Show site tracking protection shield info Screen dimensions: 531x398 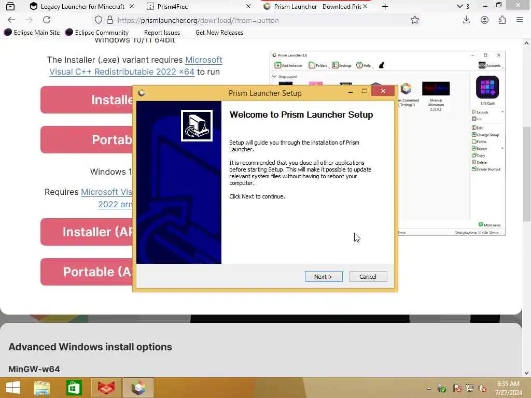pos(98,20)
